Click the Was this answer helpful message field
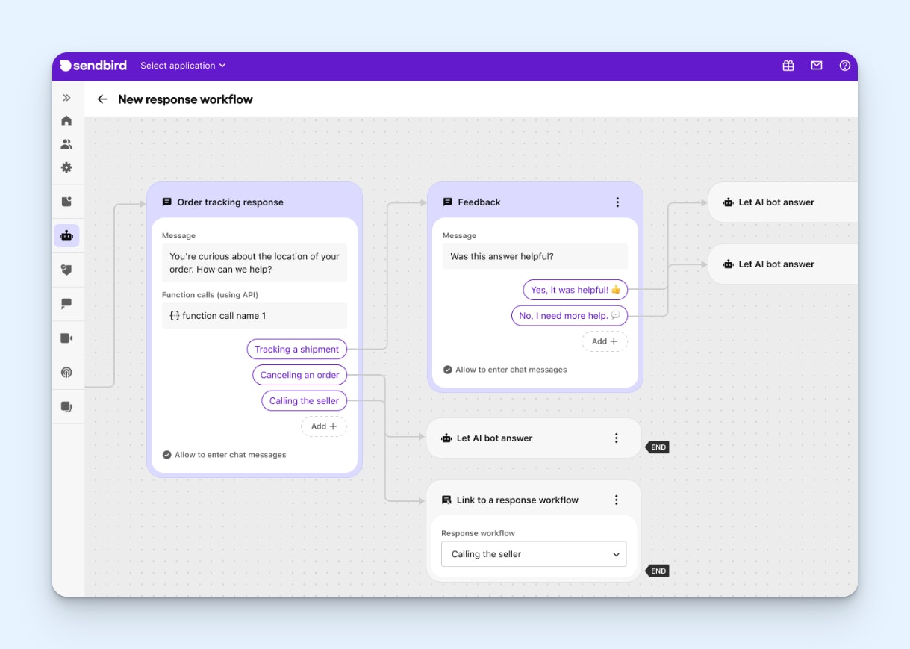The height and width of the screenshot is (649, 910). pyautogui.click(x=535, y=256)
